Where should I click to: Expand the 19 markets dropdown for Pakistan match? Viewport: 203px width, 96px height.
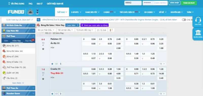(x=162, y=64)
